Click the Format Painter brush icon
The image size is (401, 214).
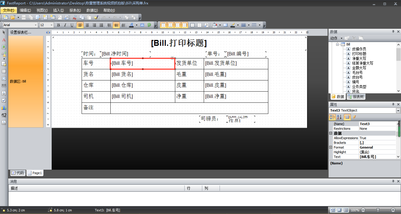coord(96,18)
